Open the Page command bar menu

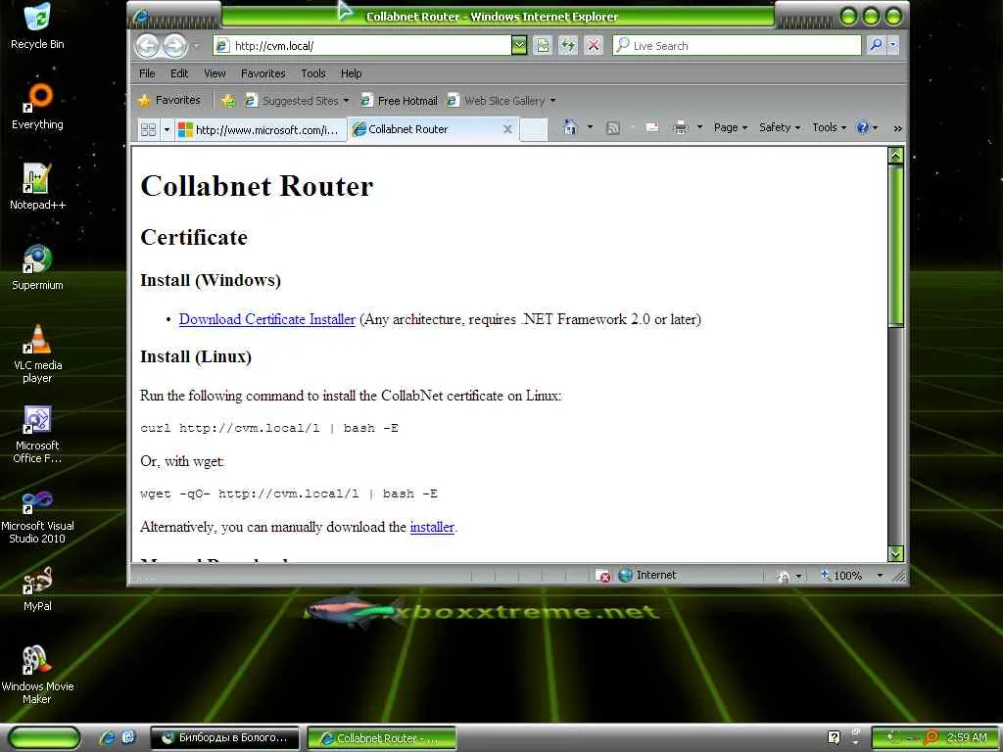(731, 128)
